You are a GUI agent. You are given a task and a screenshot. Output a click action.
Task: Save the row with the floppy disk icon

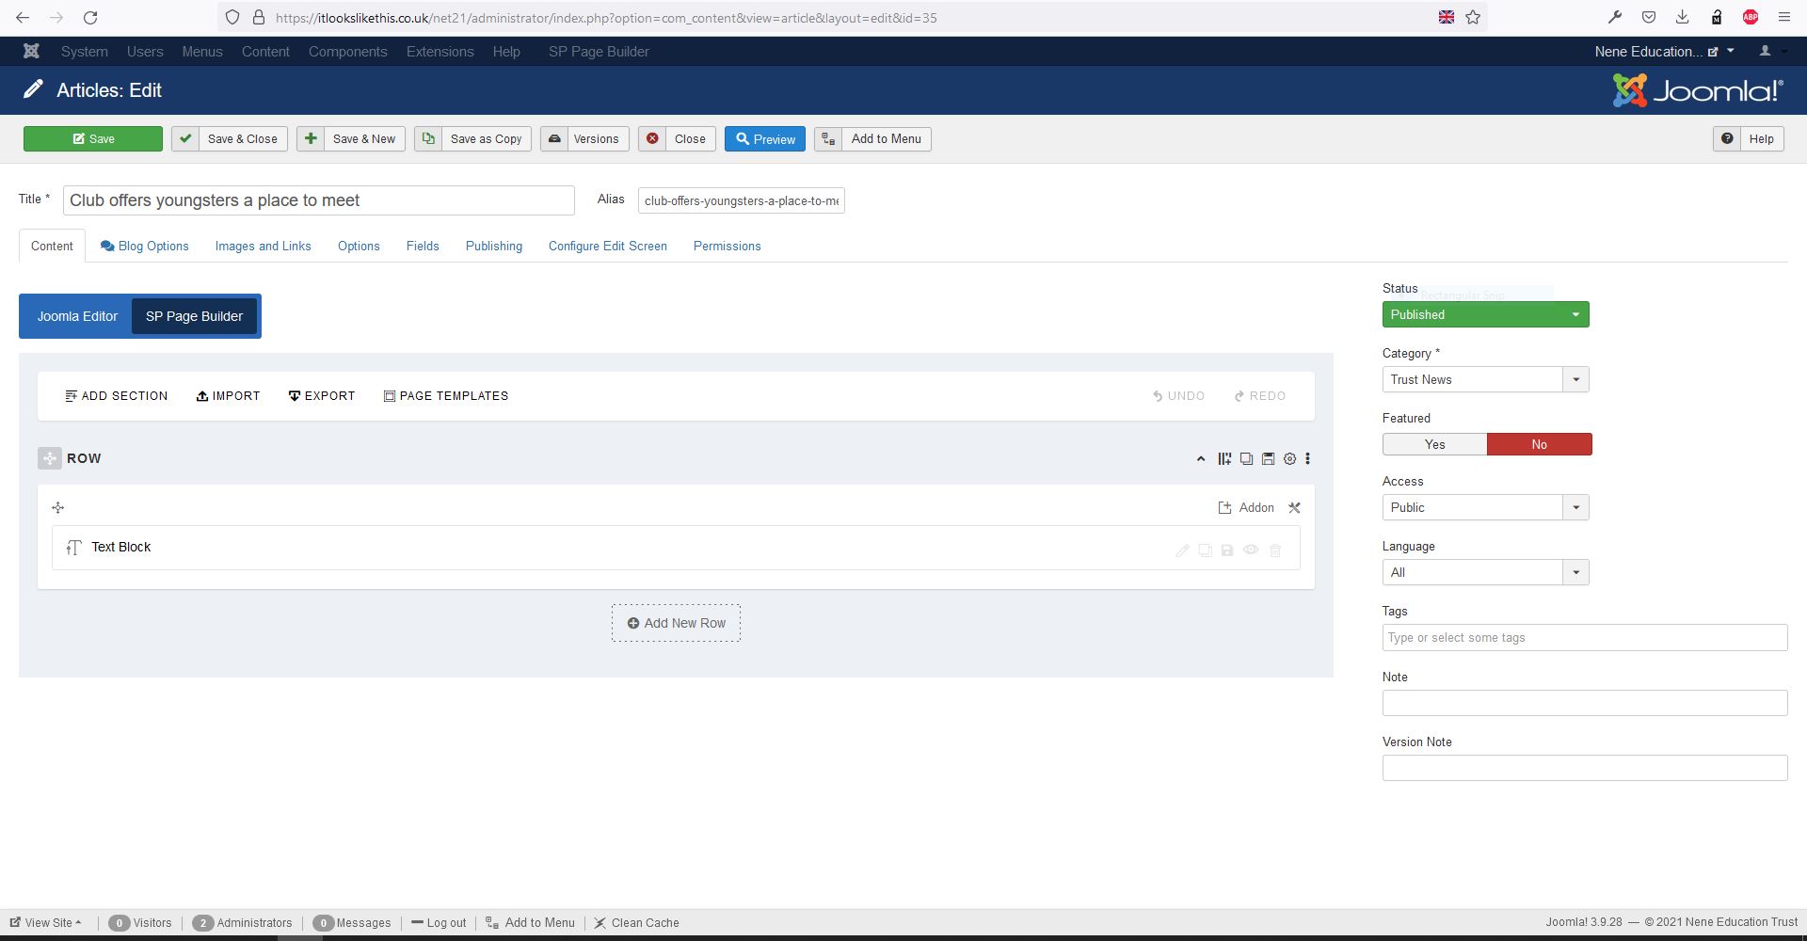(1267, 458)
